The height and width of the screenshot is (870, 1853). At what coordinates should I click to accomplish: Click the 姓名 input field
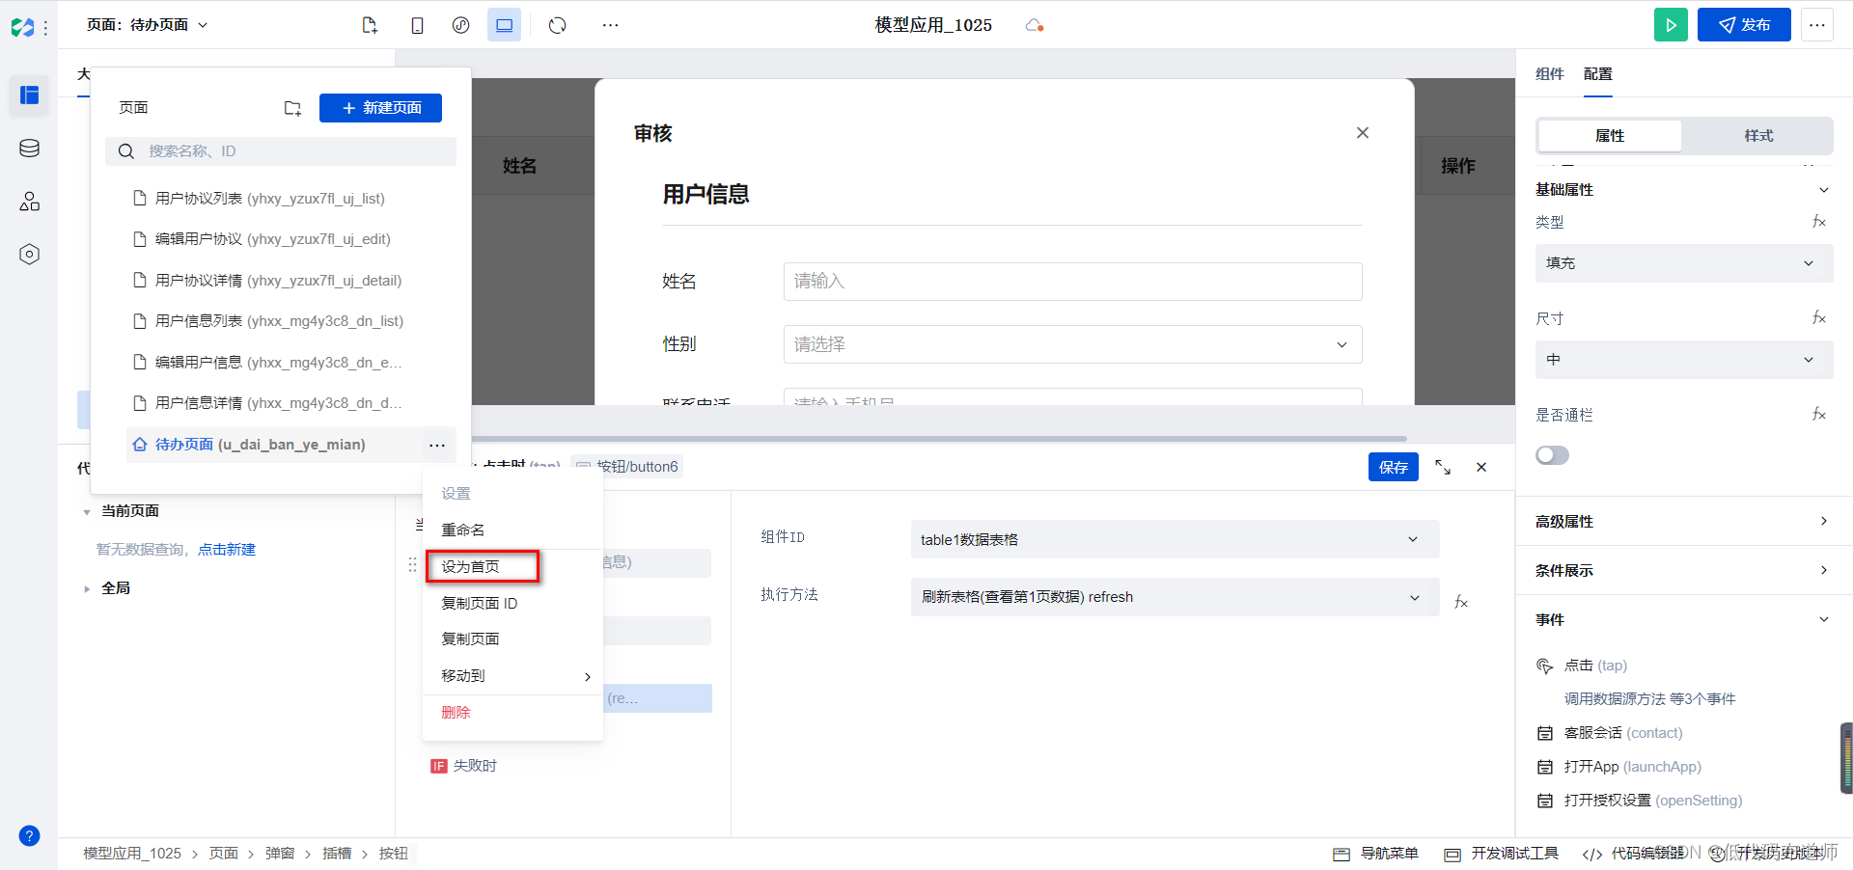[x=1072, y=282]
